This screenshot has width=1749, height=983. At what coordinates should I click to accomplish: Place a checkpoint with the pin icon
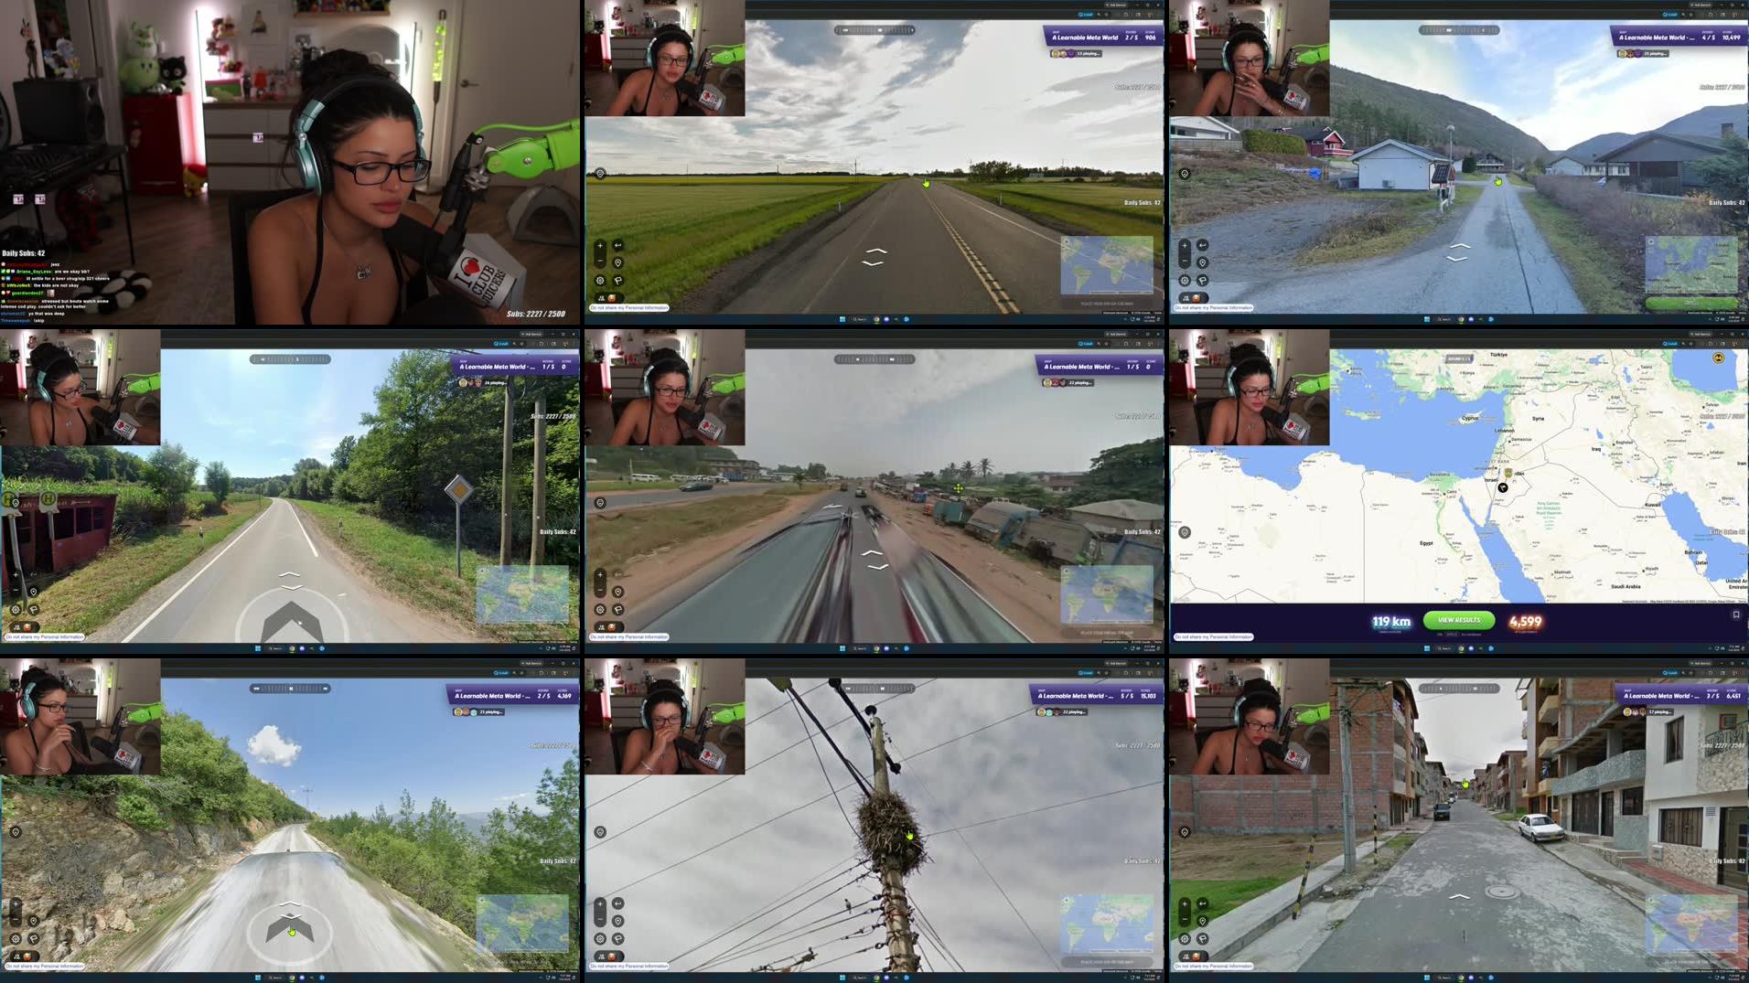pyautogui.click(x=618, y=263)
